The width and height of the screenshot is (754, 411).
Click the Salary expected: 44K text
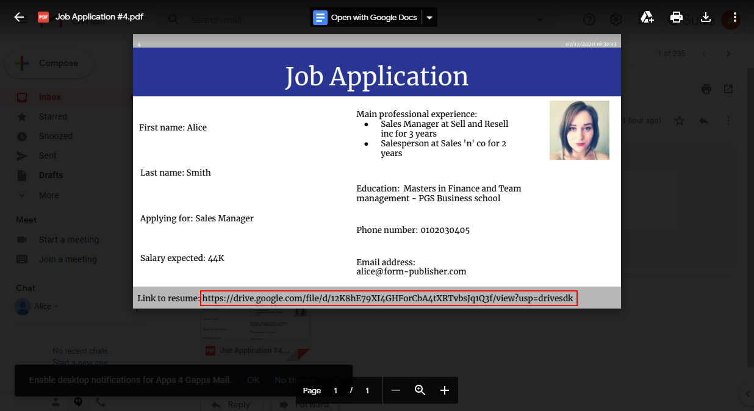182,258
